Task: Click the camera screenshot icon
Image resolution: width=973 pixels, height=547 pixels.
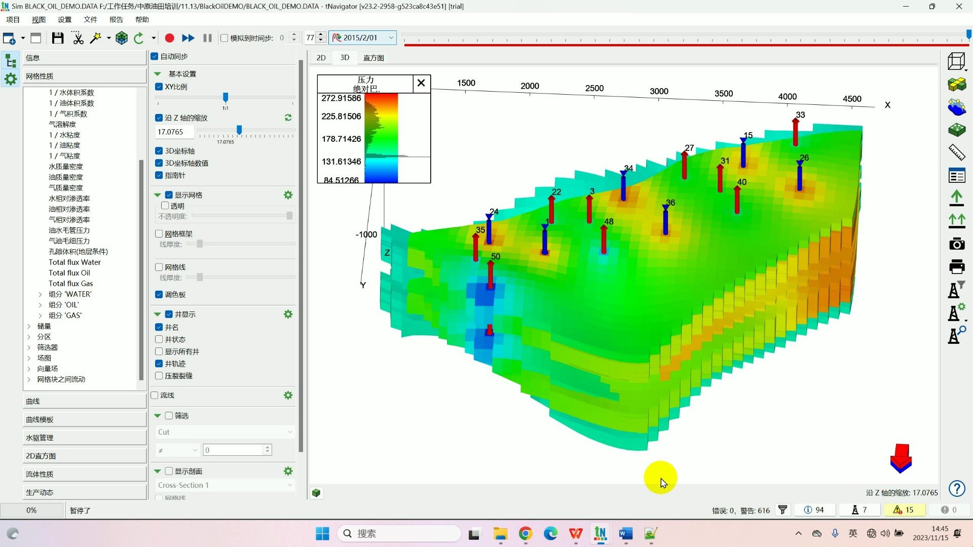Action: 956,244
